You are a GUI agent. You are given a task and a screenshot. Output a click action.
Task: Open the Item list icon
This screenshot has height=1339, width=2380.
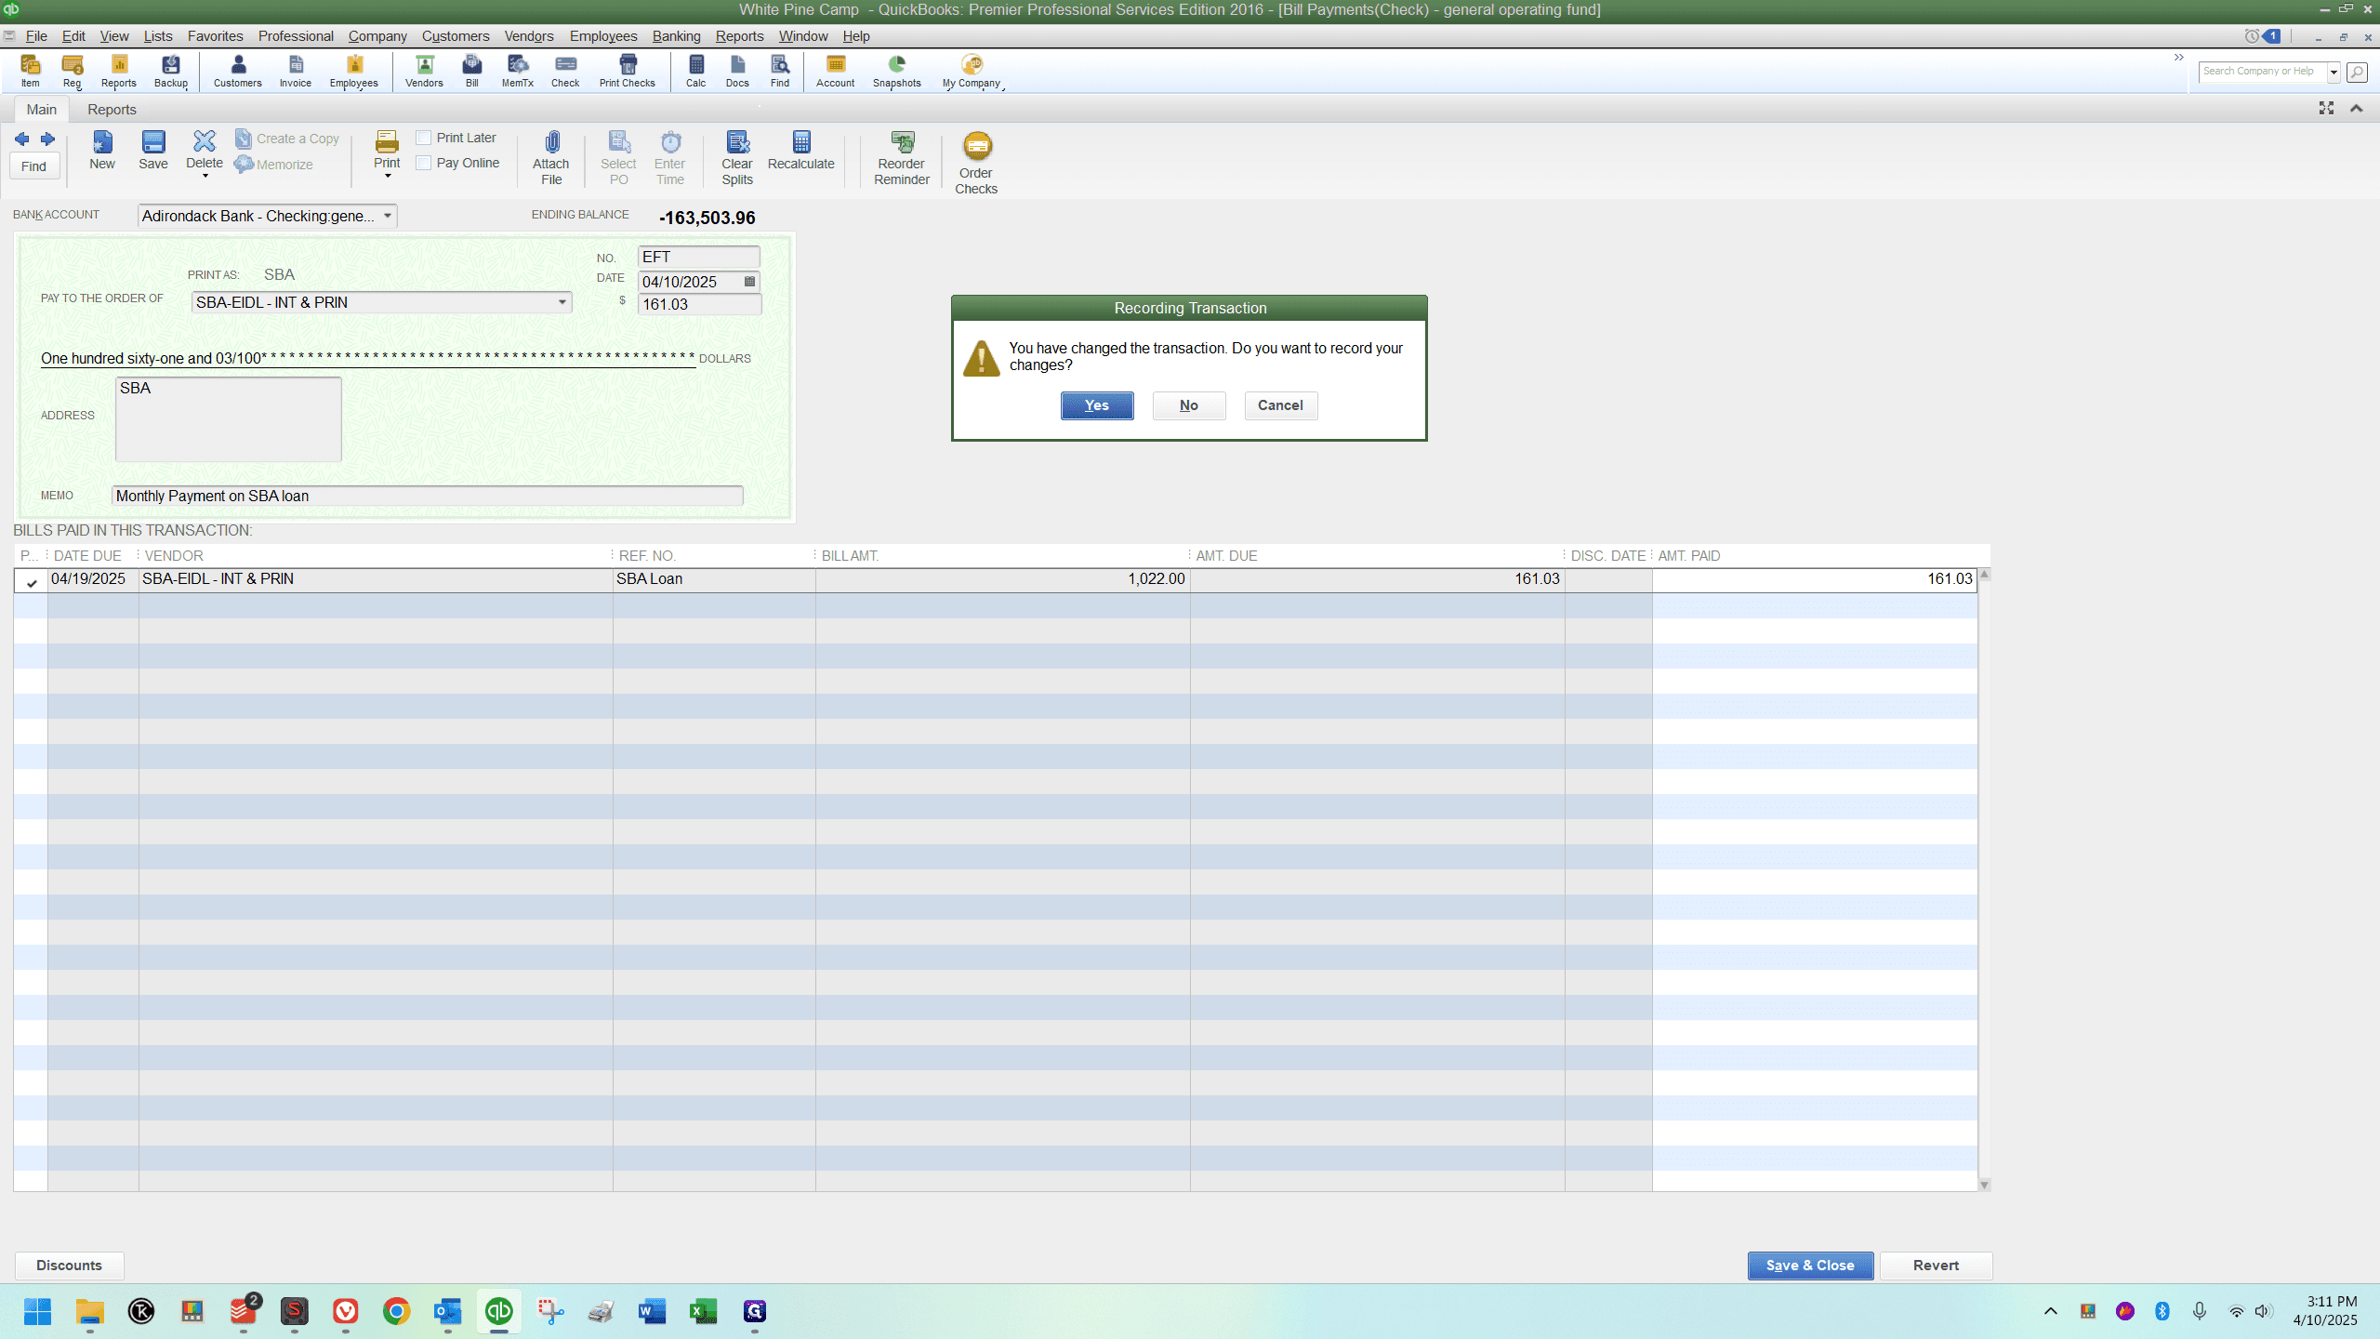pos(31,71)
